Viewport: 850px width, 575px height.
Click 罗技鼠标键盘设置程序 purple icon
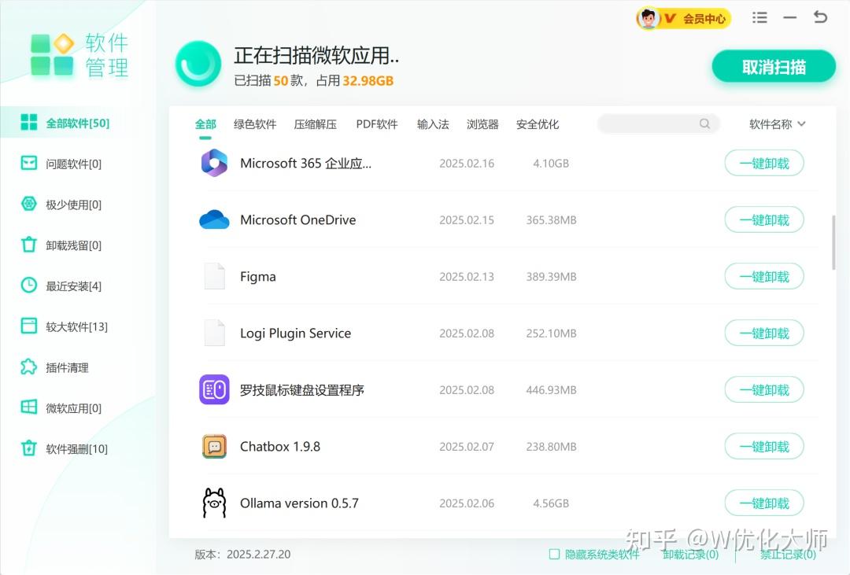[214, 389]
